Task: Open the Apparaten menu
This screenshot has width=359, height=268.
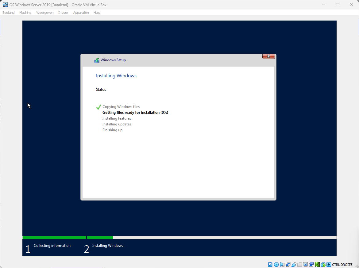Action: [81, 13]
